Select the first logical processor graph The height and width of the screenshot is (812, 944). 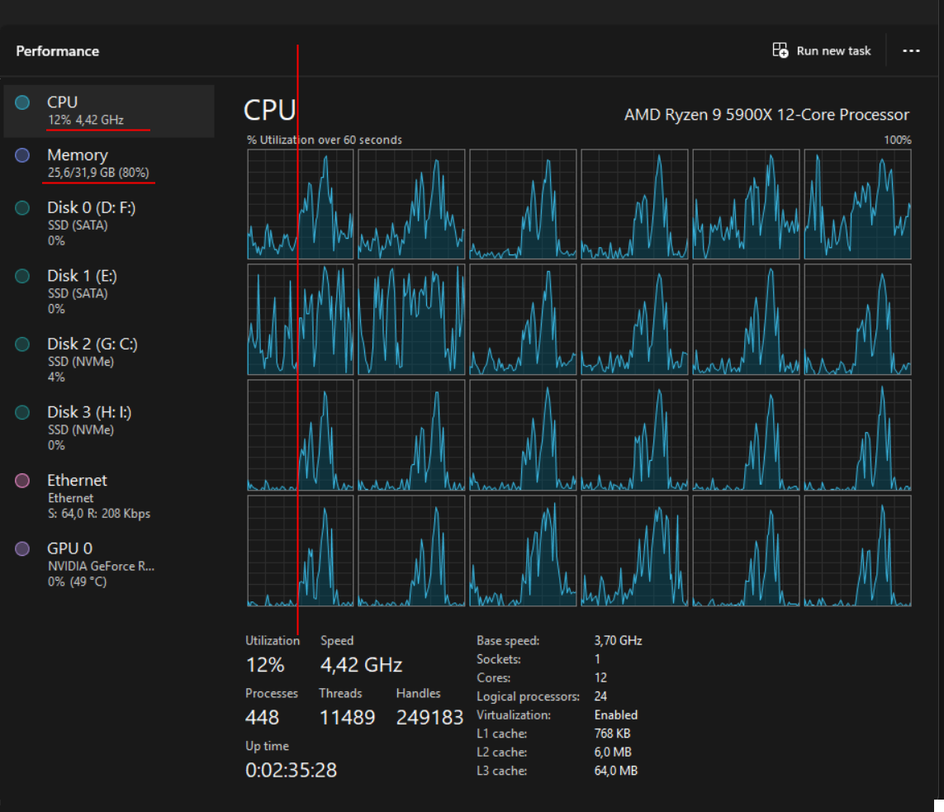pyautogui.click(x=300, y=204)
